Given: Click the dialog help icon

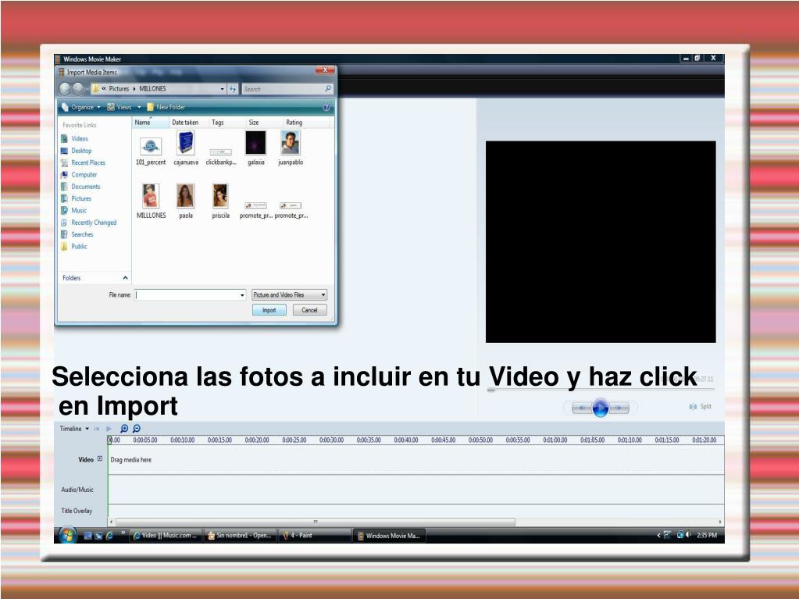Looking at the screenshot, I should tap(326, 108).
